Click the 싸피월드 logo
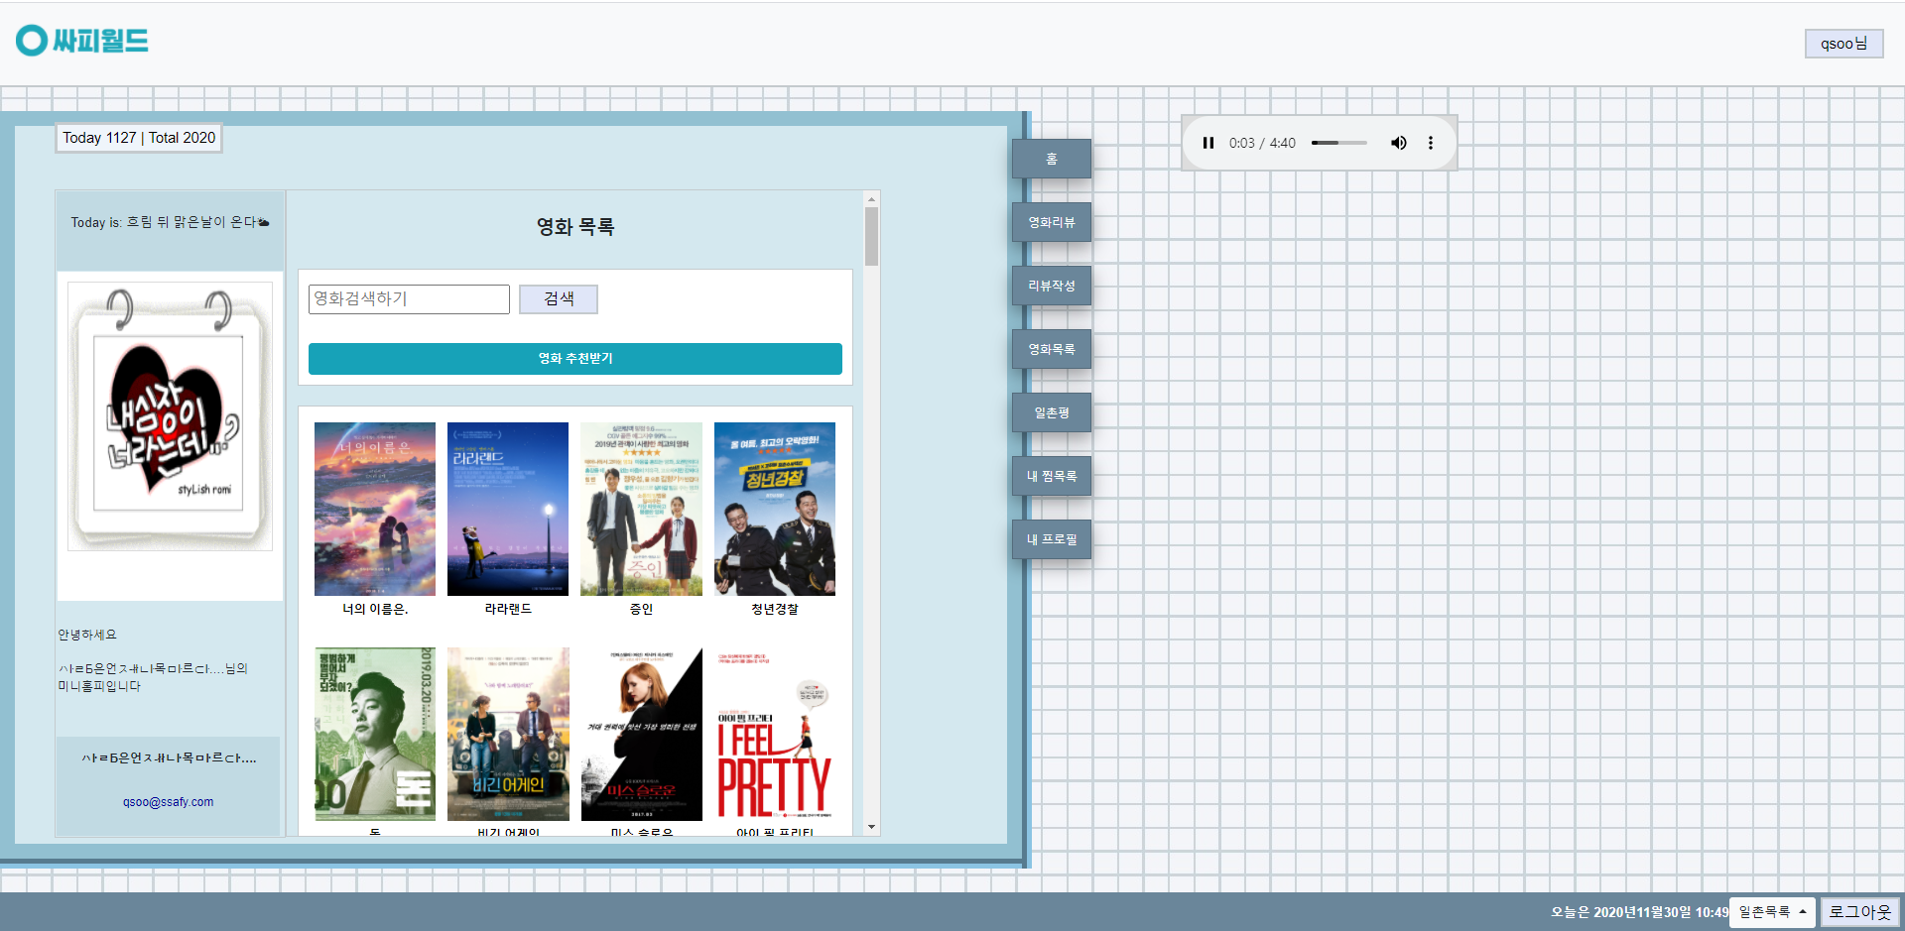 (82, 41)
